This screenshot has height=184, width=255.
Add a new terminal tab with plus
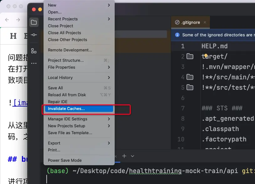tap(124, 156)
